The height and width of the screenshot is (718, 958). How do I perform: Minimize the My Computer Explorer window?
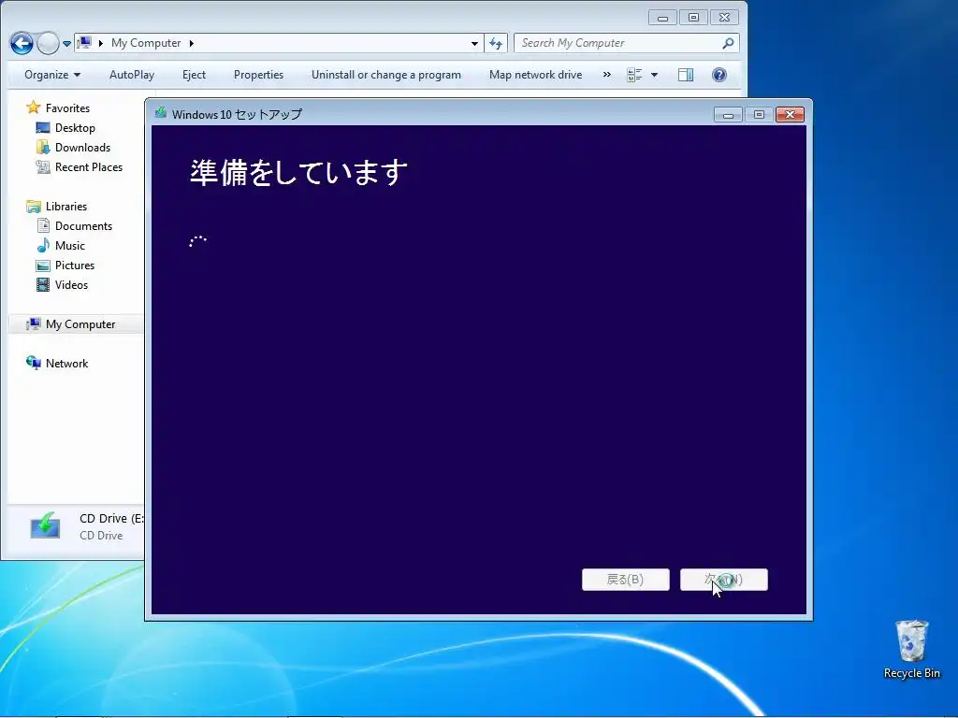click(x=663, y=18)
